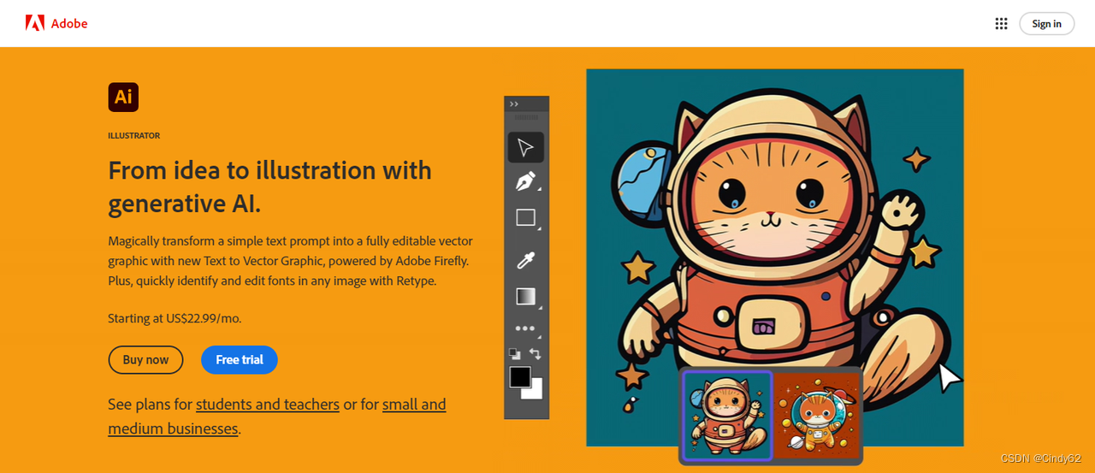Click the Adobe logo in header
1095x473 pixels.
[x=56, y=23]
